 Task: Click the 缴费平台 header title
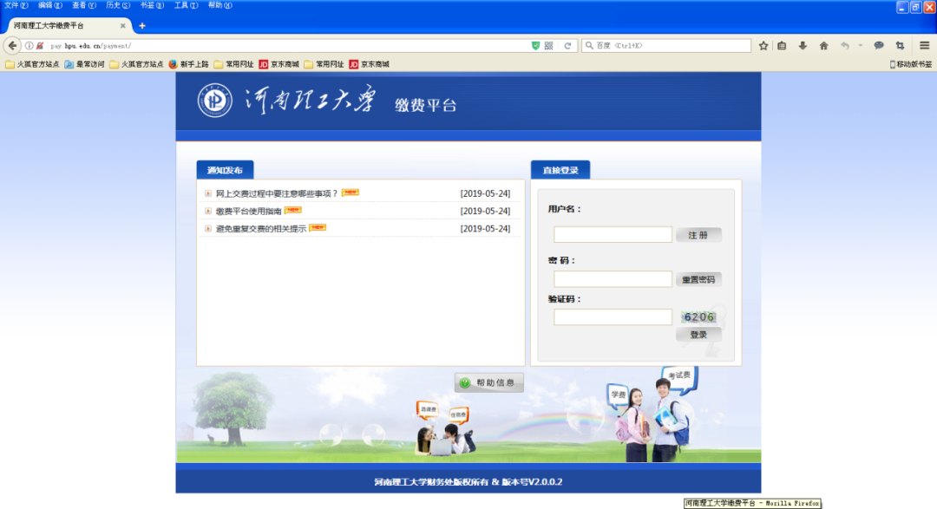point(425,105)
